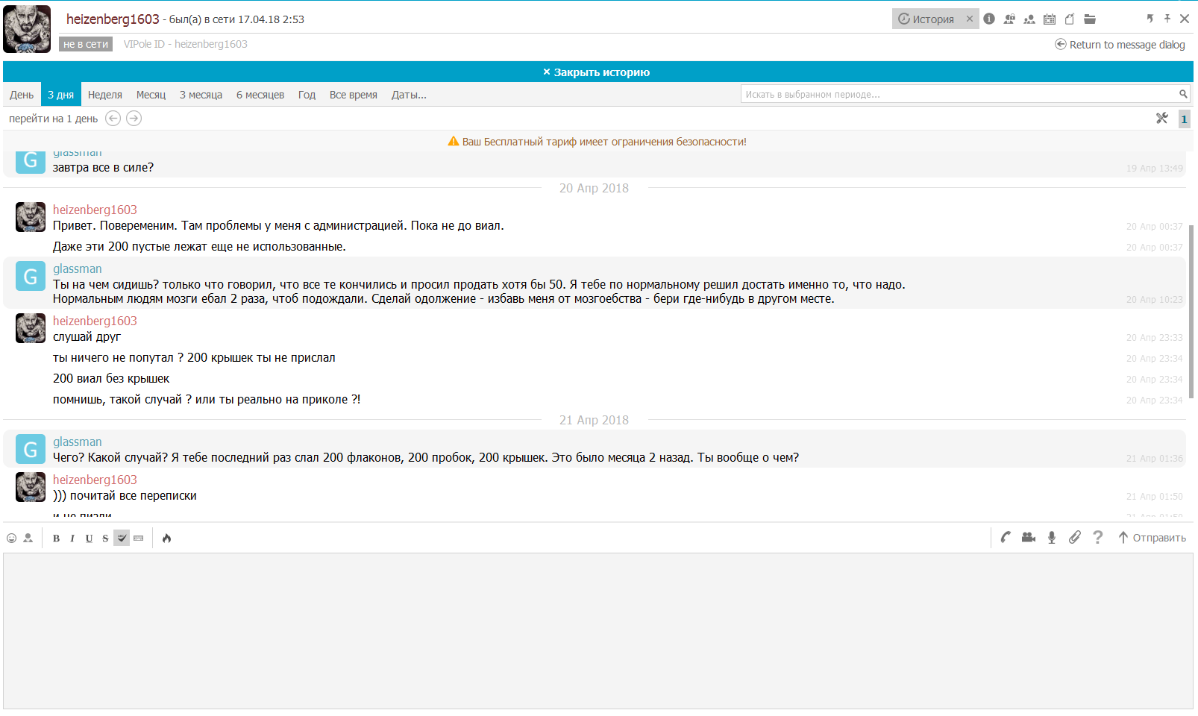Toggle the ABC spell check button
1198x716 pixels.
pos(122,538)
